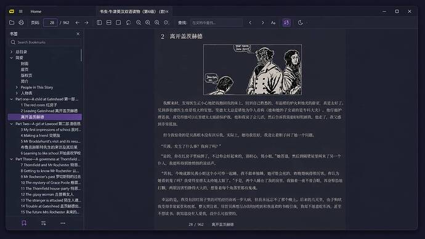Expand the People in This Story node
This screenshot has width=425, height=239.
(x=17, y=87)
